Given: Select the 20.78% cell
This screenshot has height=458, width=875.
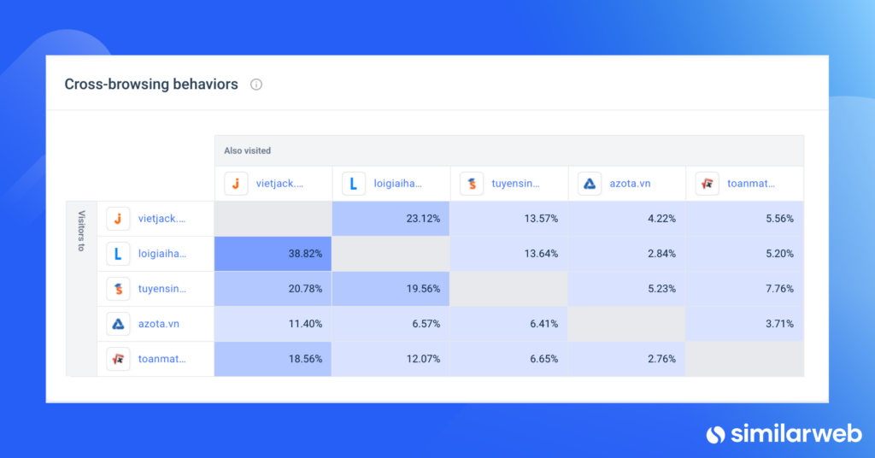Looking at the screenshot, I should pyautogui.click(x=273, y=289).
